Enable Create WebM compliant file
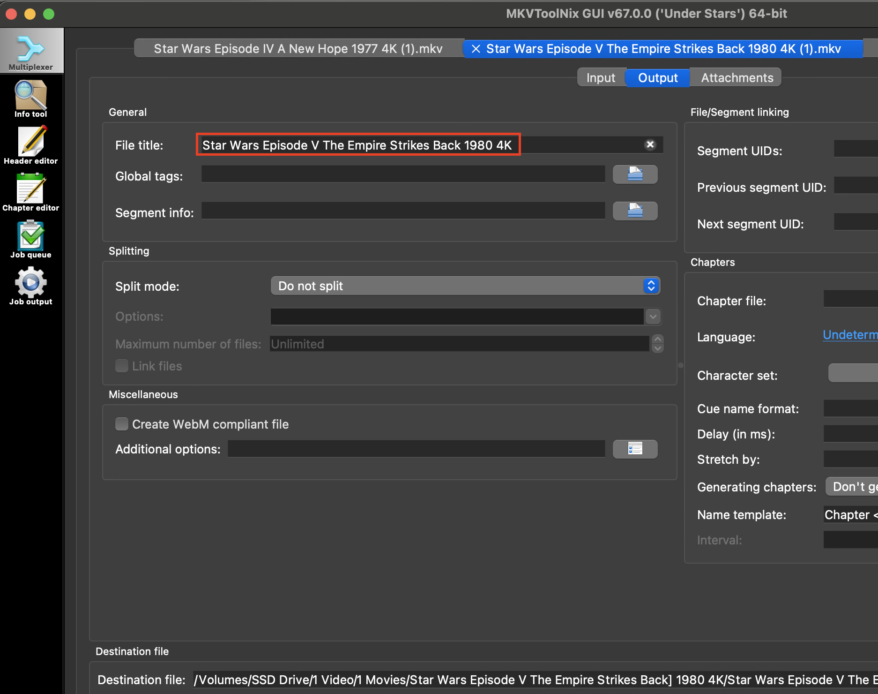This screenshot has height=694, width=878. tap(122, 424)
